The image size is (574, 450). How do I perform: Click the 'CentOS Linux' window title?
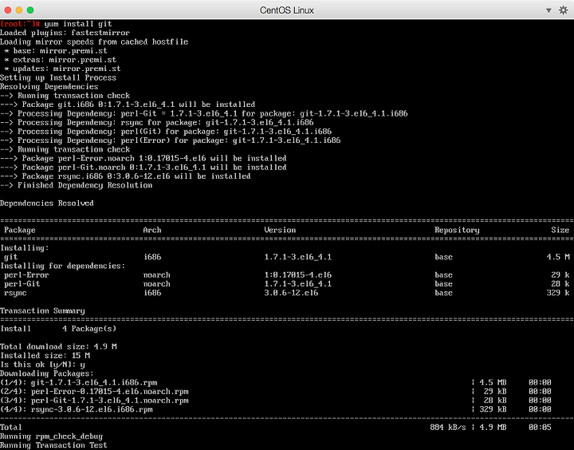287,10
